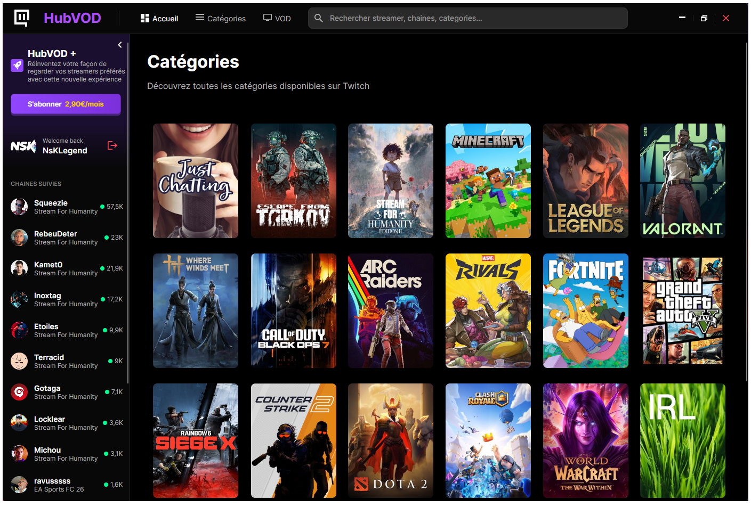751x507 pixels.
Task: Select the magnifier icon in the search bar
Action: click(319, 18)
